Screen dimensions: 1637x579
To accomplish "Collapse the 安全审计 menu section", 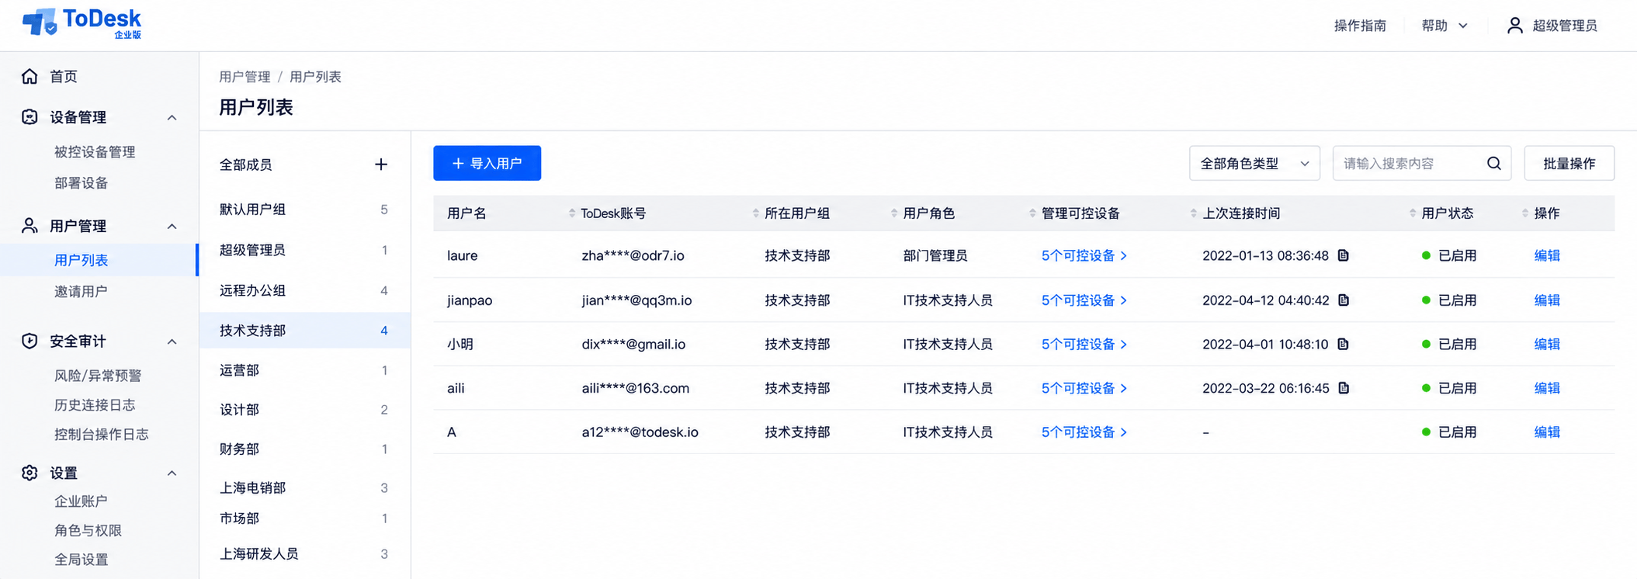I will pyautogui.click(x=172, y=342).
